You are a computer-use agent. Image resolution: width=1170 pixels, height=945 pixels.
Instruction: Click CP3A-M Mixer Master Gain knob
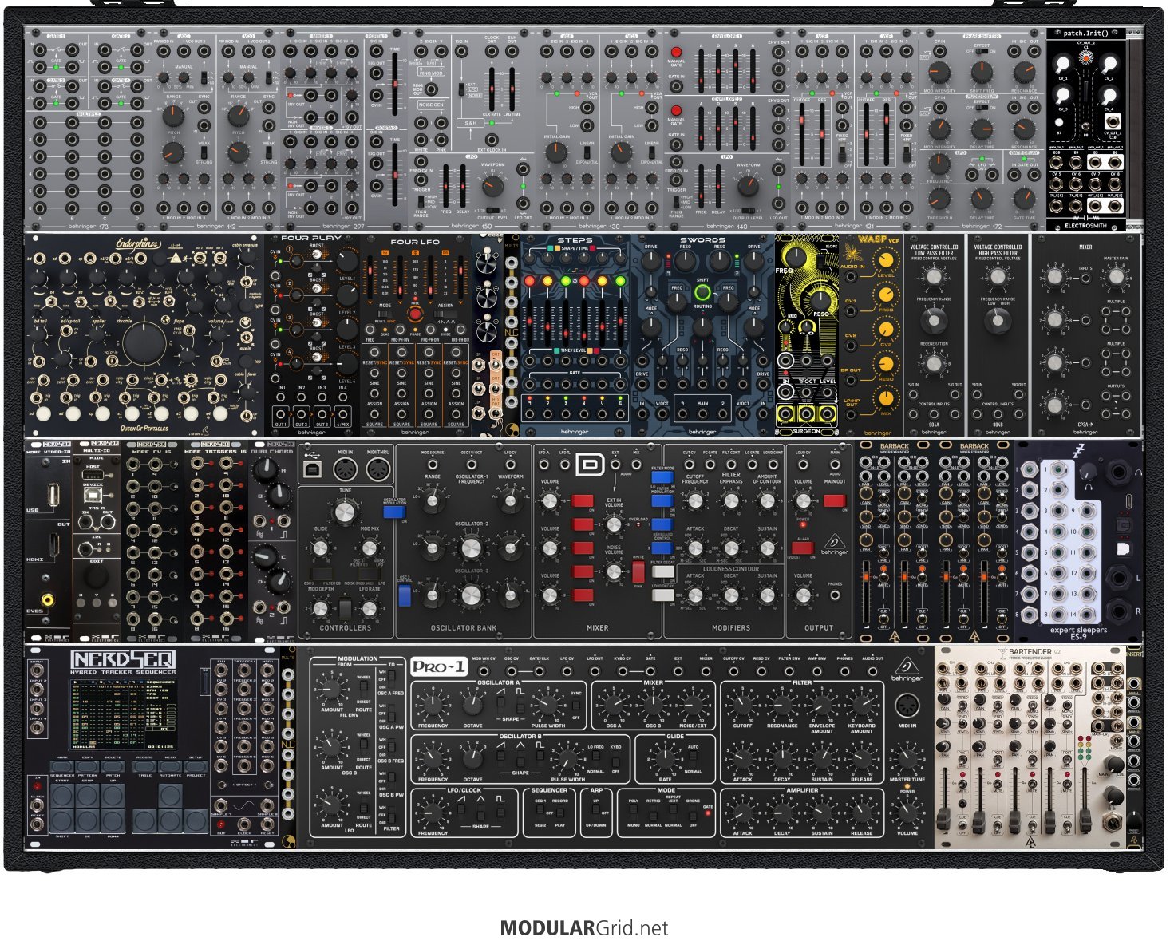pos(1115,275)
